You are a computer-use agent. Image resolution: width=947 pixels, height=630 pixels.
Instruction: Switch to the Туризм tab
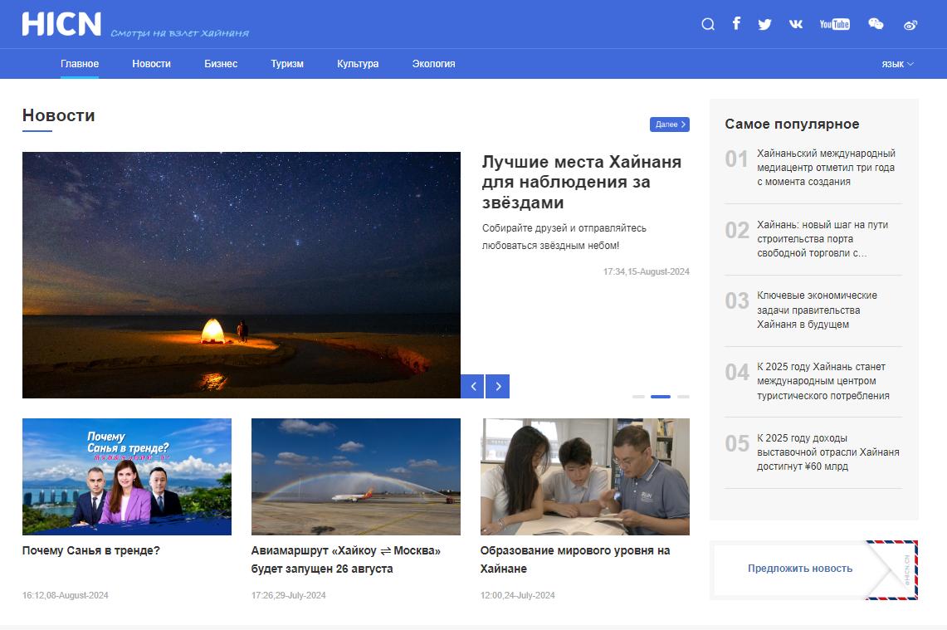tap(287, 64)
